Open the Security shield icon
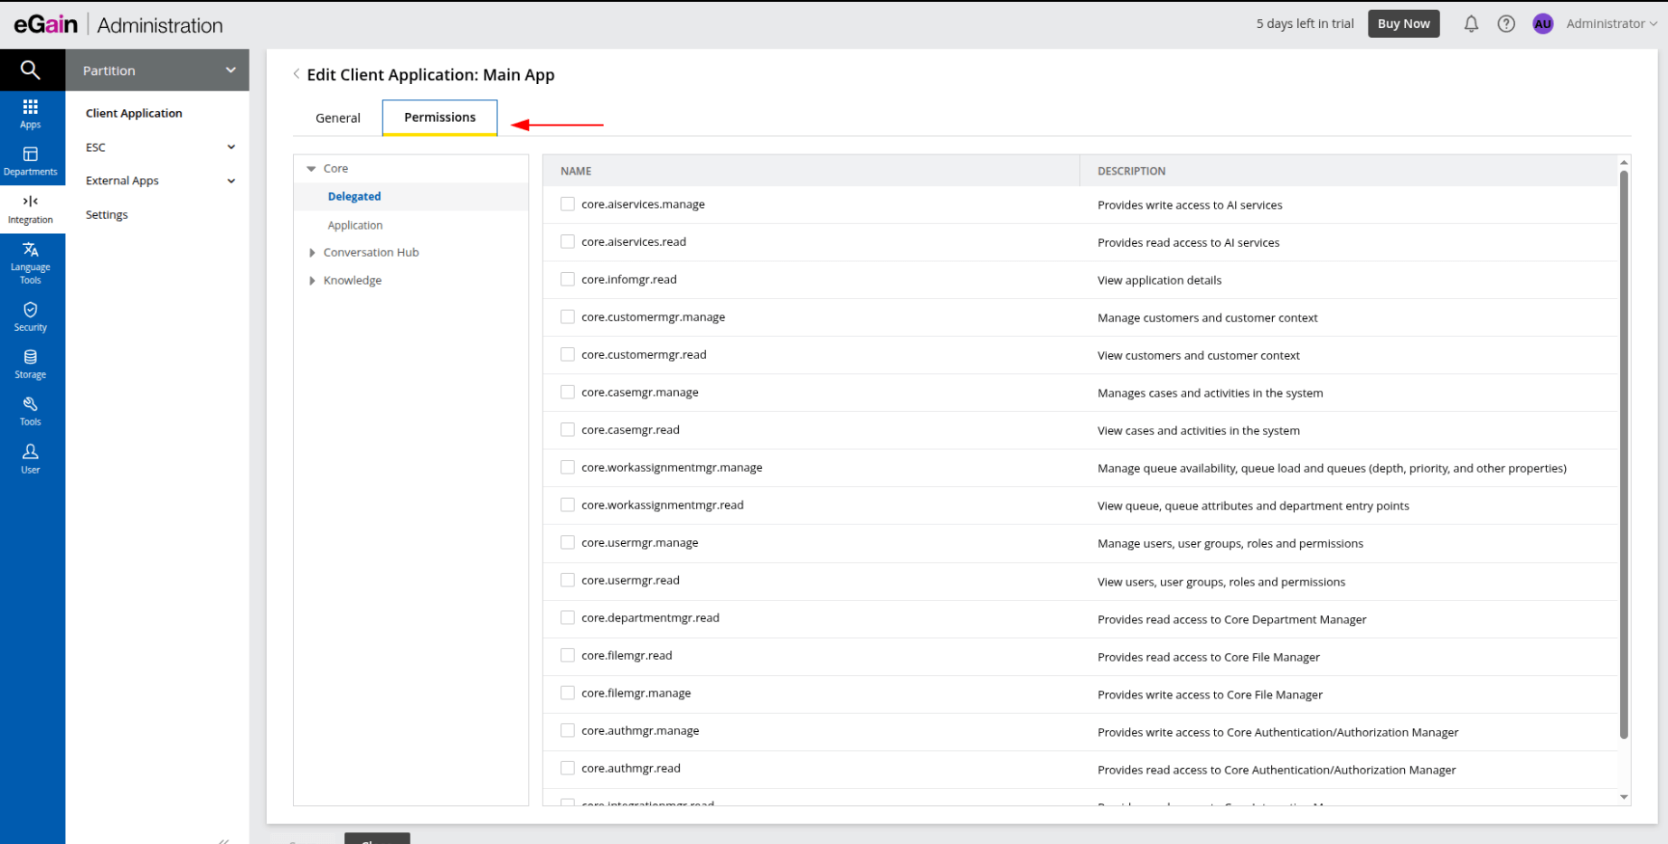Image resolution: width=1668 pixels, height=844 pixels. pos(30,316)
